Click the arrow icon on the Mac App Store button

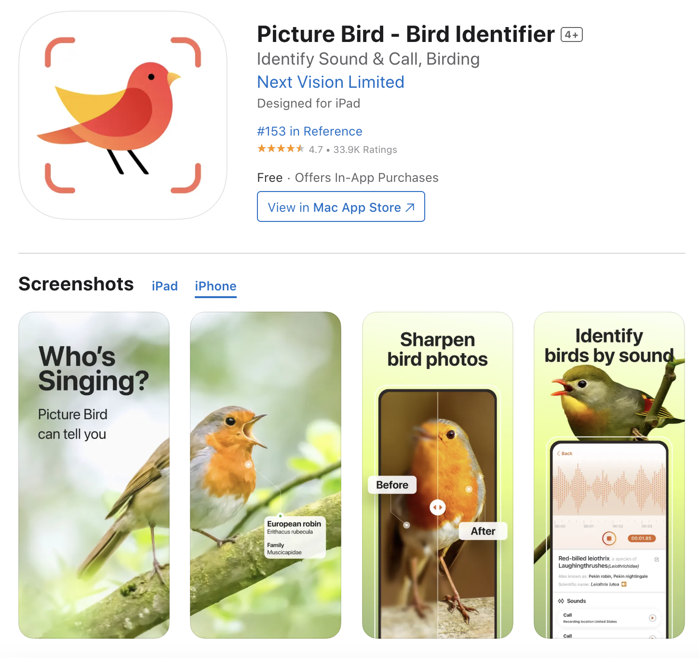410,207
